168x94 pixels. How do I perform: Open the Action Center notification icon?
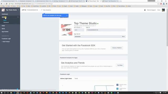click(x=160, y=93)
